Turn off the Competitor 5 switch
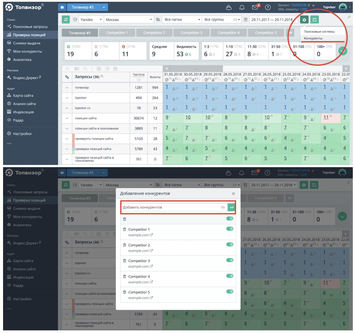Screen dimensions: 355x333 (230, 291)
